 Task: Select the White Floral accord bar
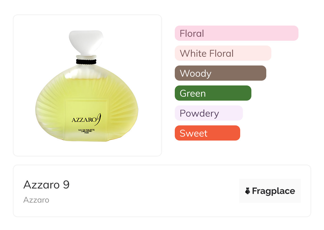[223, 53]
